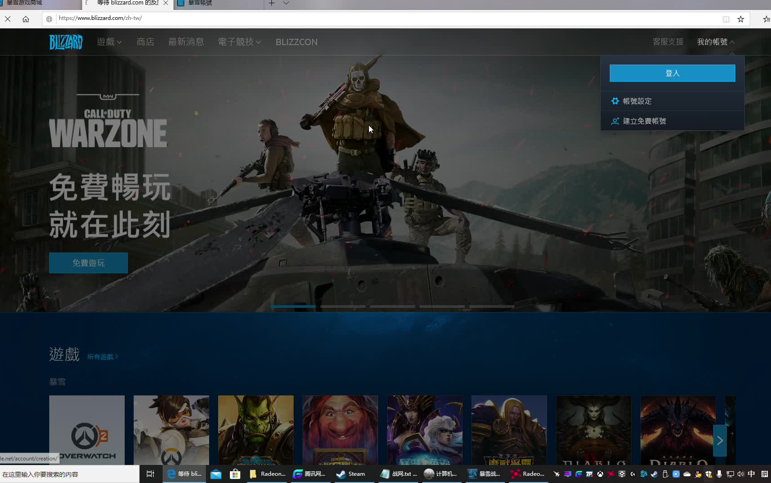Click the 建立免費帳號 person icon

(x=615, y=121)
